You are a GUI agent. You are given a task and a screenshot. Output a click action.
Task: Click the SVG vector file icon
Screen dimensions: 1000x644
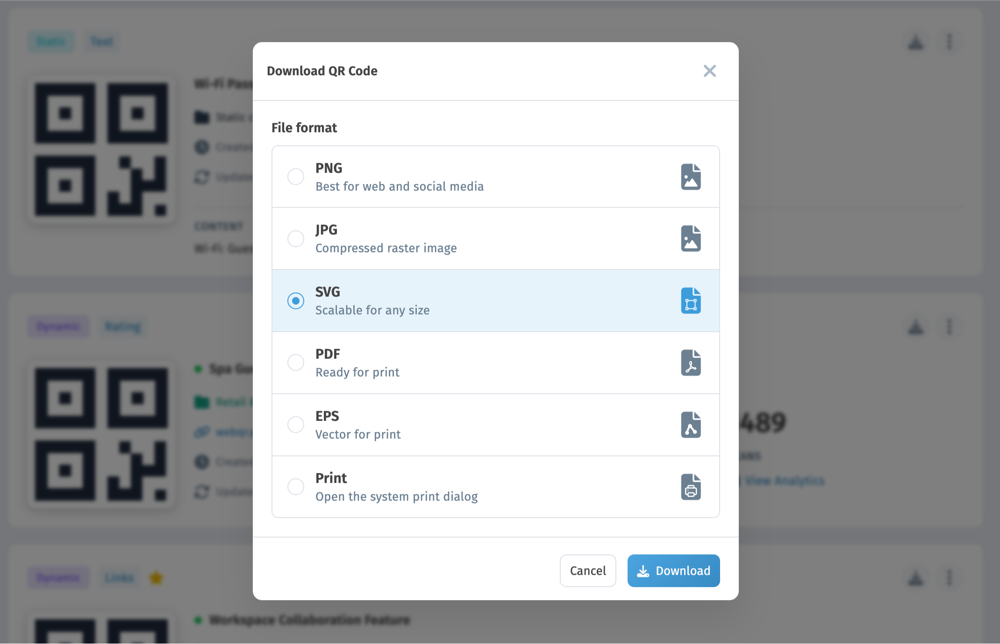tap(691, 301)
